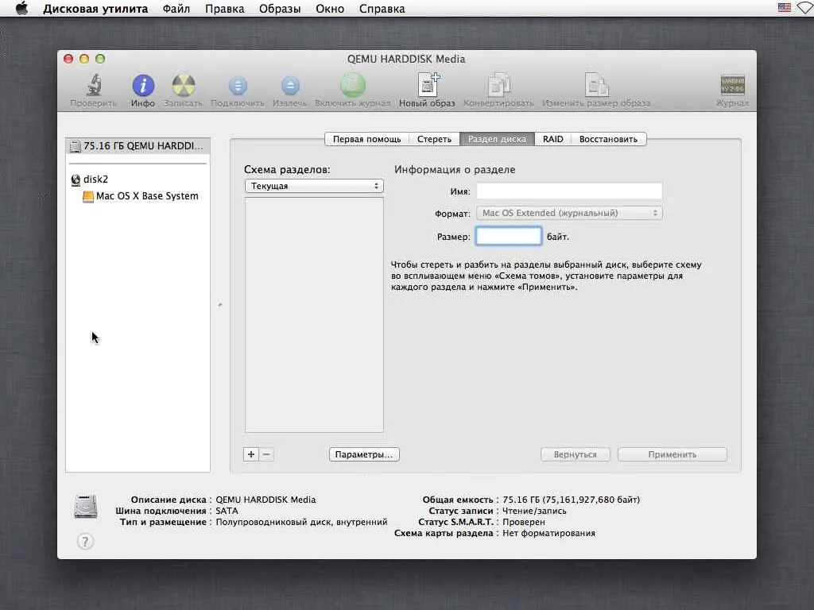The height and width of the screenshot is (610, 814).
Task: Click the Включить журнал toolbar icon
Action: click(352, 85)
